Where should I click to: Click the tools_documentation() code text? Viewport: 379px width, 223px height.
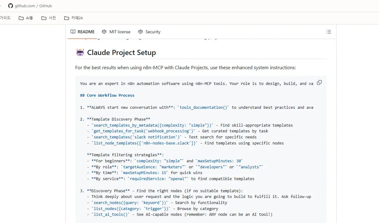click(x=204, y=107)
